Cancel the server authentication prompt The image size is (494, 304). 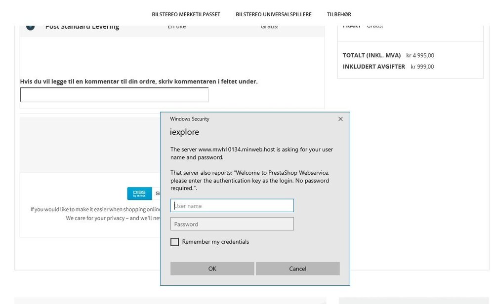(x=297, y=268)
